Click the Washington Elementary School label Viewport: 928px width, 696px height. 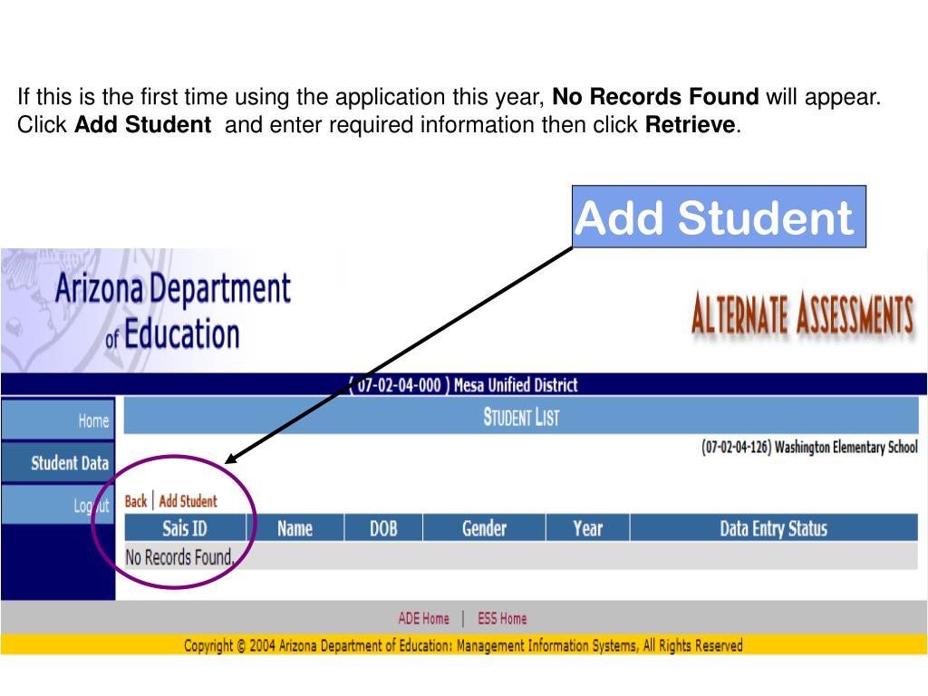[809, 447]
